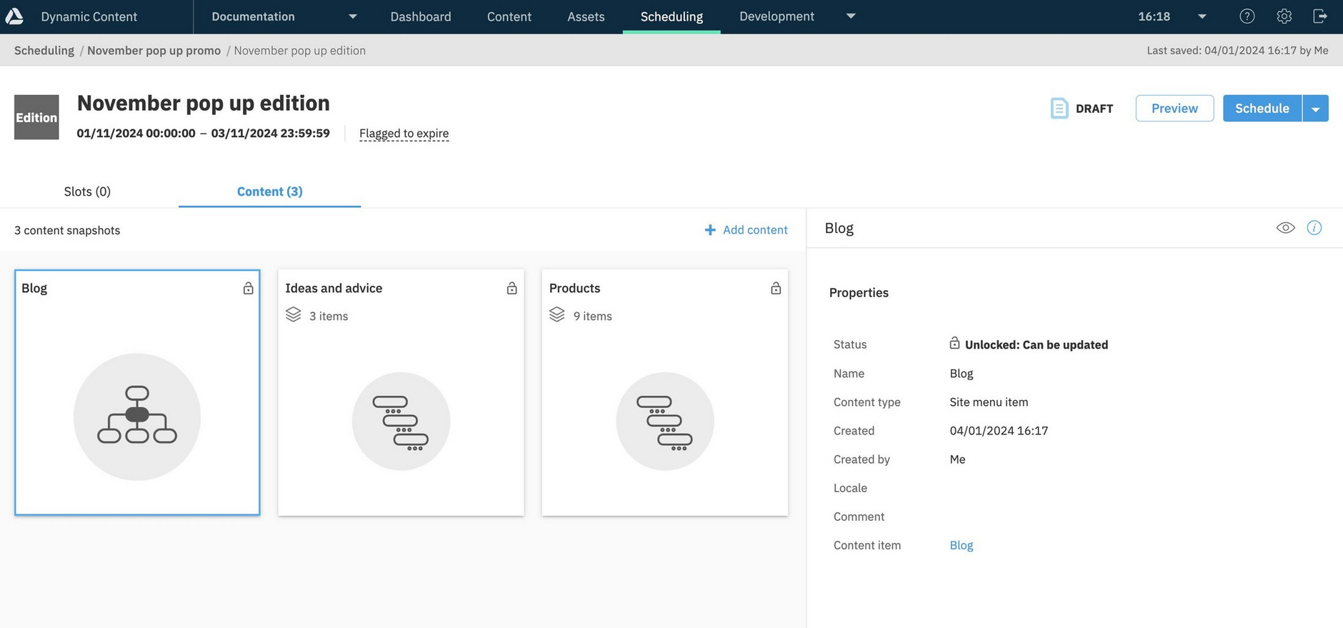Open the help question mark icon
The height and width of the screenshot is (628, 1343).
1247,16
